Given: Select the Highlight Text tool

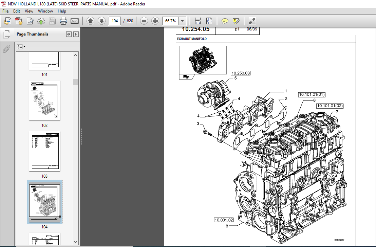Looking at the screenshot, I should pos(236,21).
